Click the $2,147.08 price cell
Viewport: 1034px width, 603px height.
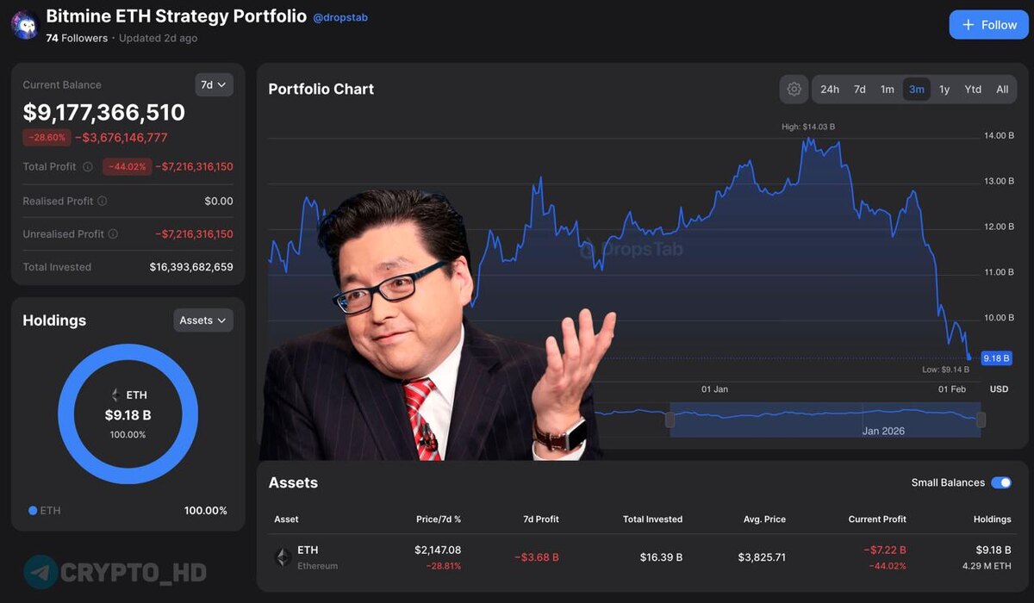coord(438,550)
